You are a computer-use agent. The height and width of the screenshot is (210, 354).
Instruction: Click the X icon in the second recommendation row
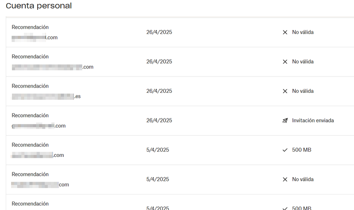coord(285,61)
